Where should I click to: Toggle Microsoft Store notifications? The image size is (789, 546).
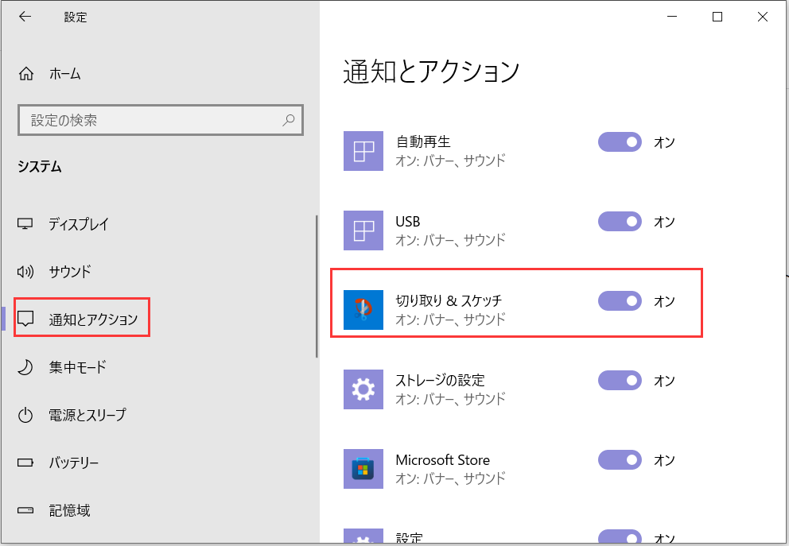pos(620,460)
